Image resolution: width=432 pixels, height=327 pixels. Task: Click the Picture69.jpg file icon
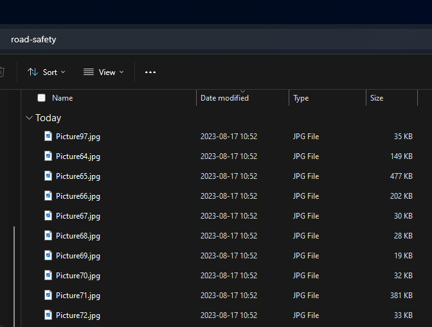[48, 255]
